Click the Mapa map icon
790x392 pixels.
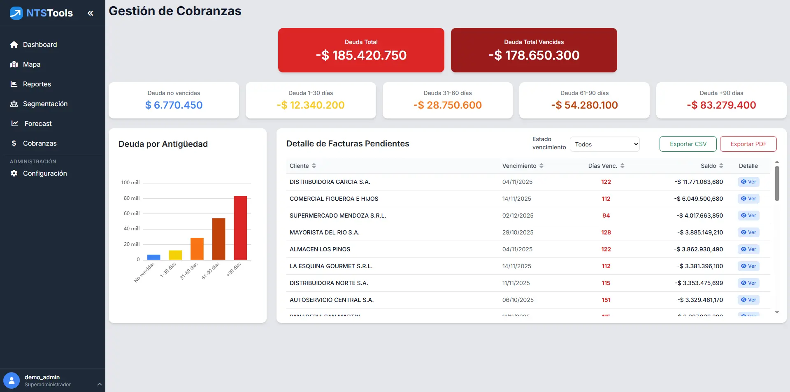[14, 64]
